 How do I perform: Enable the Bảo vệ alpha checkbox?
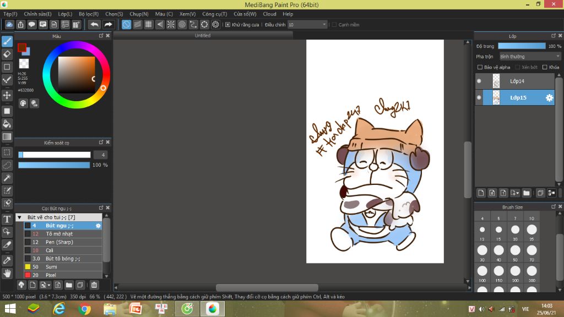(480, 67)
